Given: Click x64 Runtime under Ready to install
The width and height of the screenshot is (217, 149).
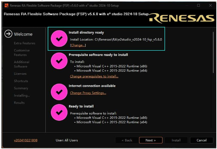Looking at the screenshot, I should (112, 122).
